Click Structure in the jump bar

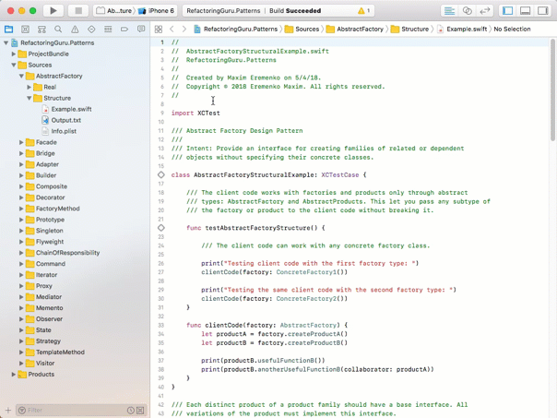tap(414, 30)
